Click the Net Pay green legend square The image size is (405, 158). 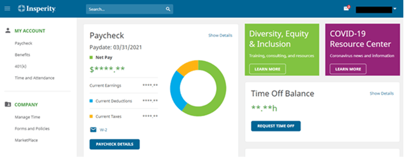click(91, 58)
